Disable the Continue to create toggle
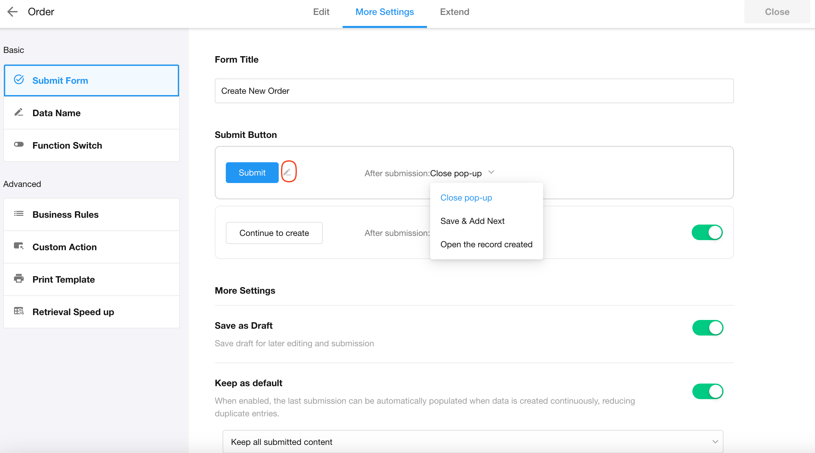 click(x=707, y=233)
